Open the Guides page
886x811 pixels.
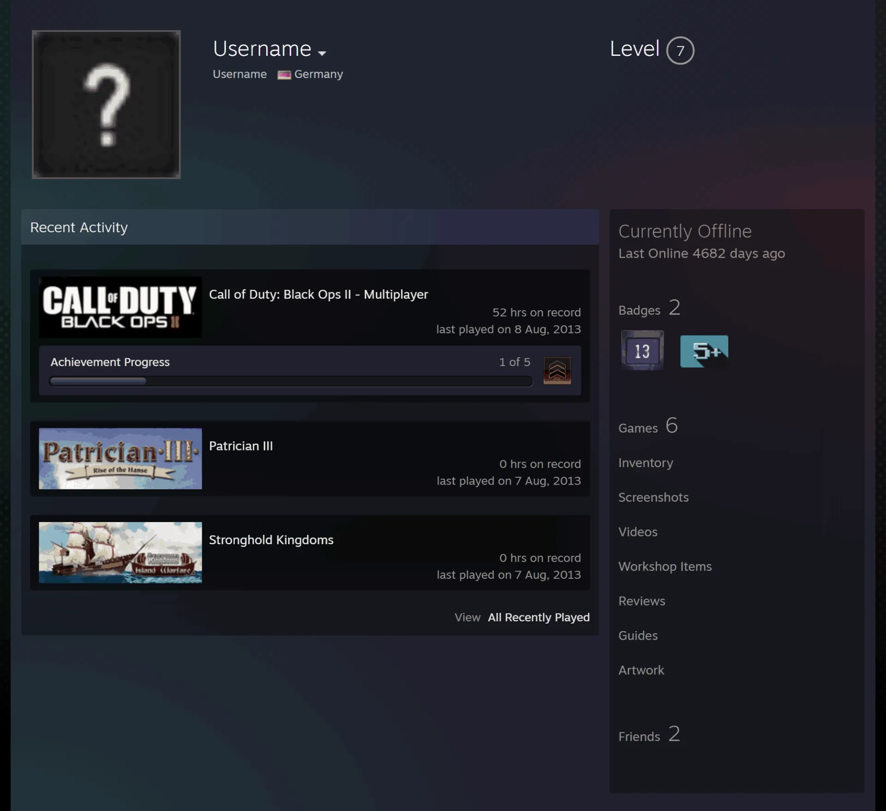pyautogui.click(x=638, y=636)
